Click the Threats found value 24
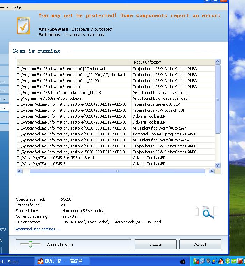Viewport: 245px width, 266px height. pos(63,205)
